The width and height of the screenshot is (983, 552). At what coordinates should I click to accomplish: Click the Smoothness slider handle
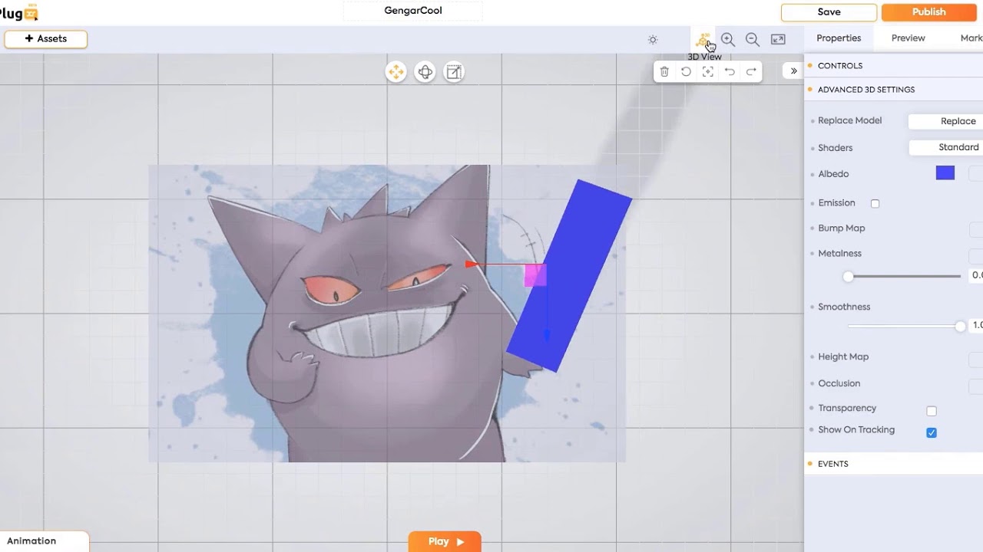pos(960,327)
